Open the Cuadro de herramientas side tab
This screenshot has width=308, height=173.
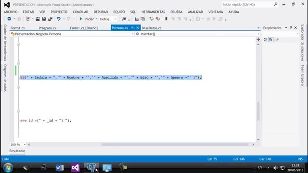[x=5, y=43]
